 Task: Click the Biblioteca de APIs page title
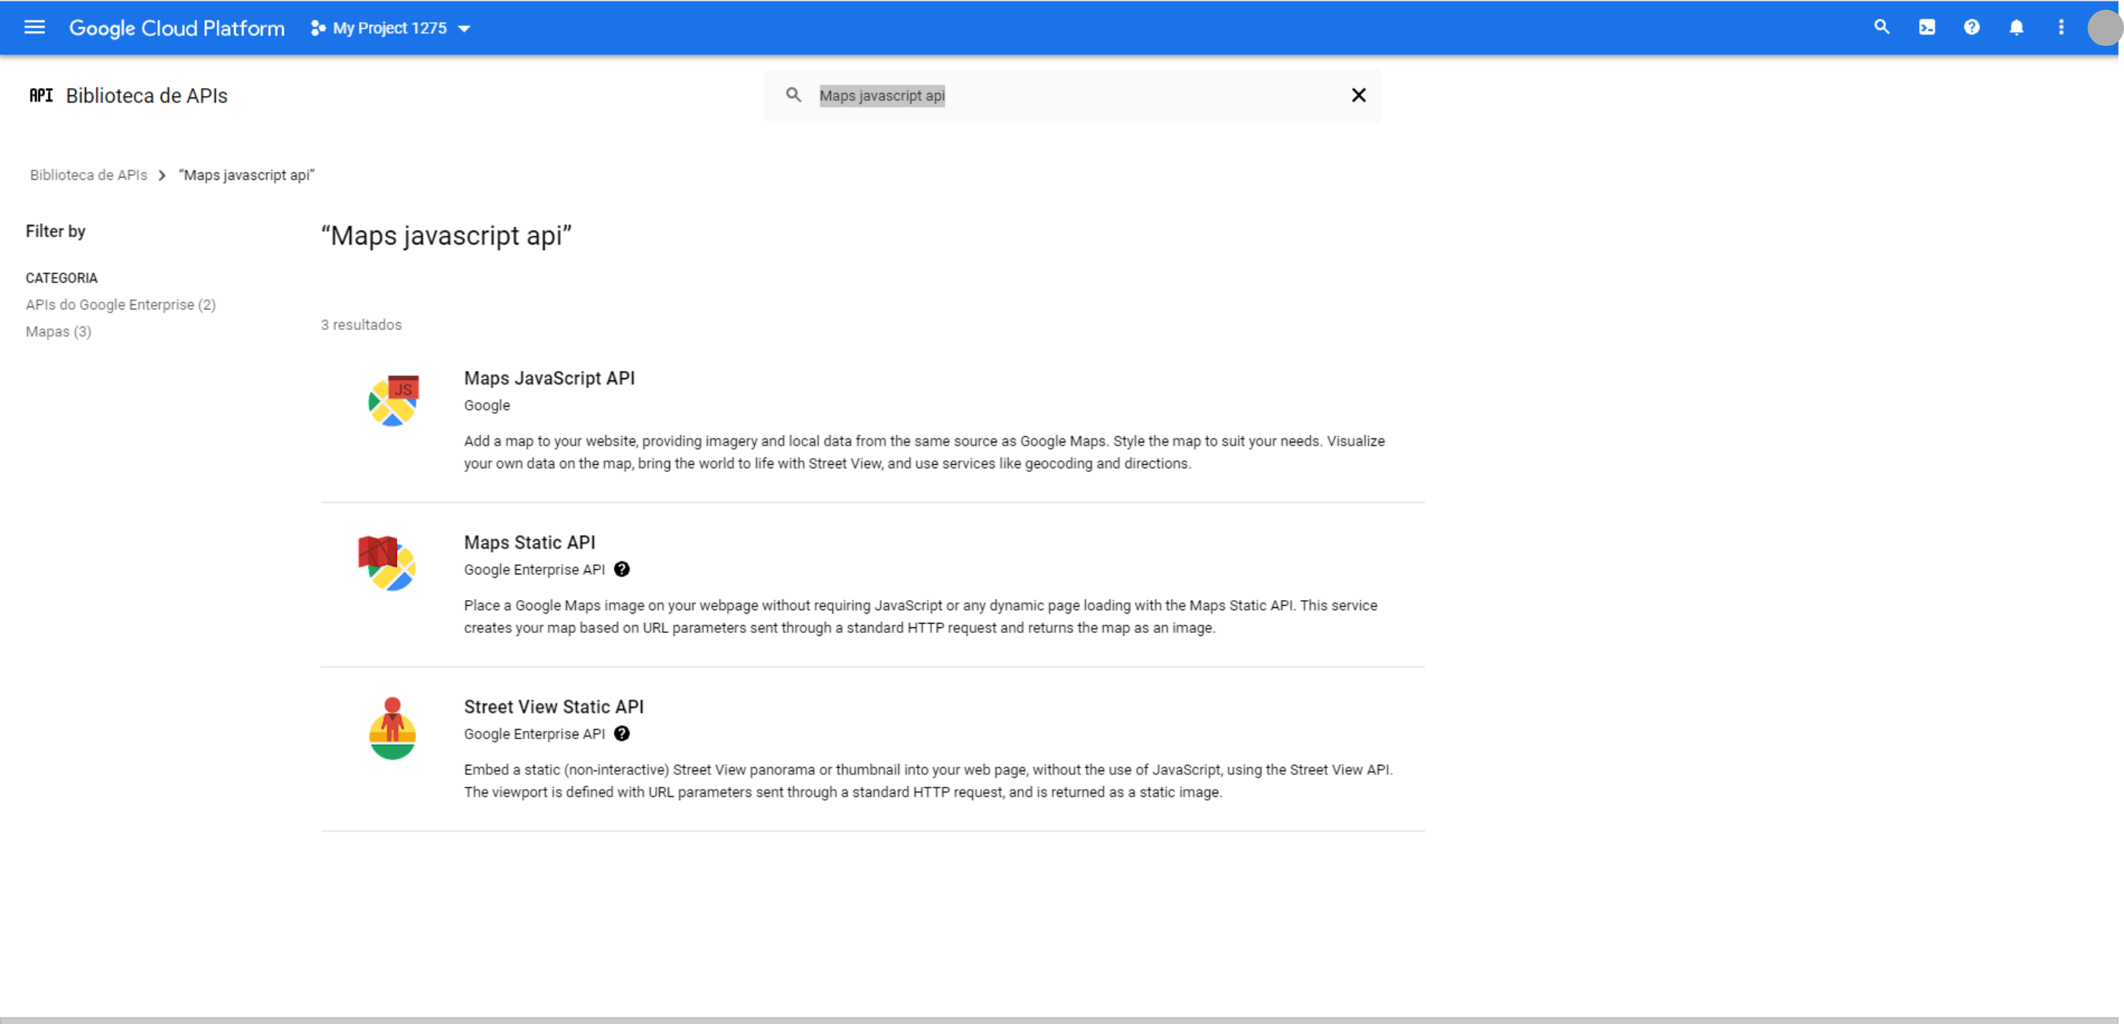(x=147, y=96)
